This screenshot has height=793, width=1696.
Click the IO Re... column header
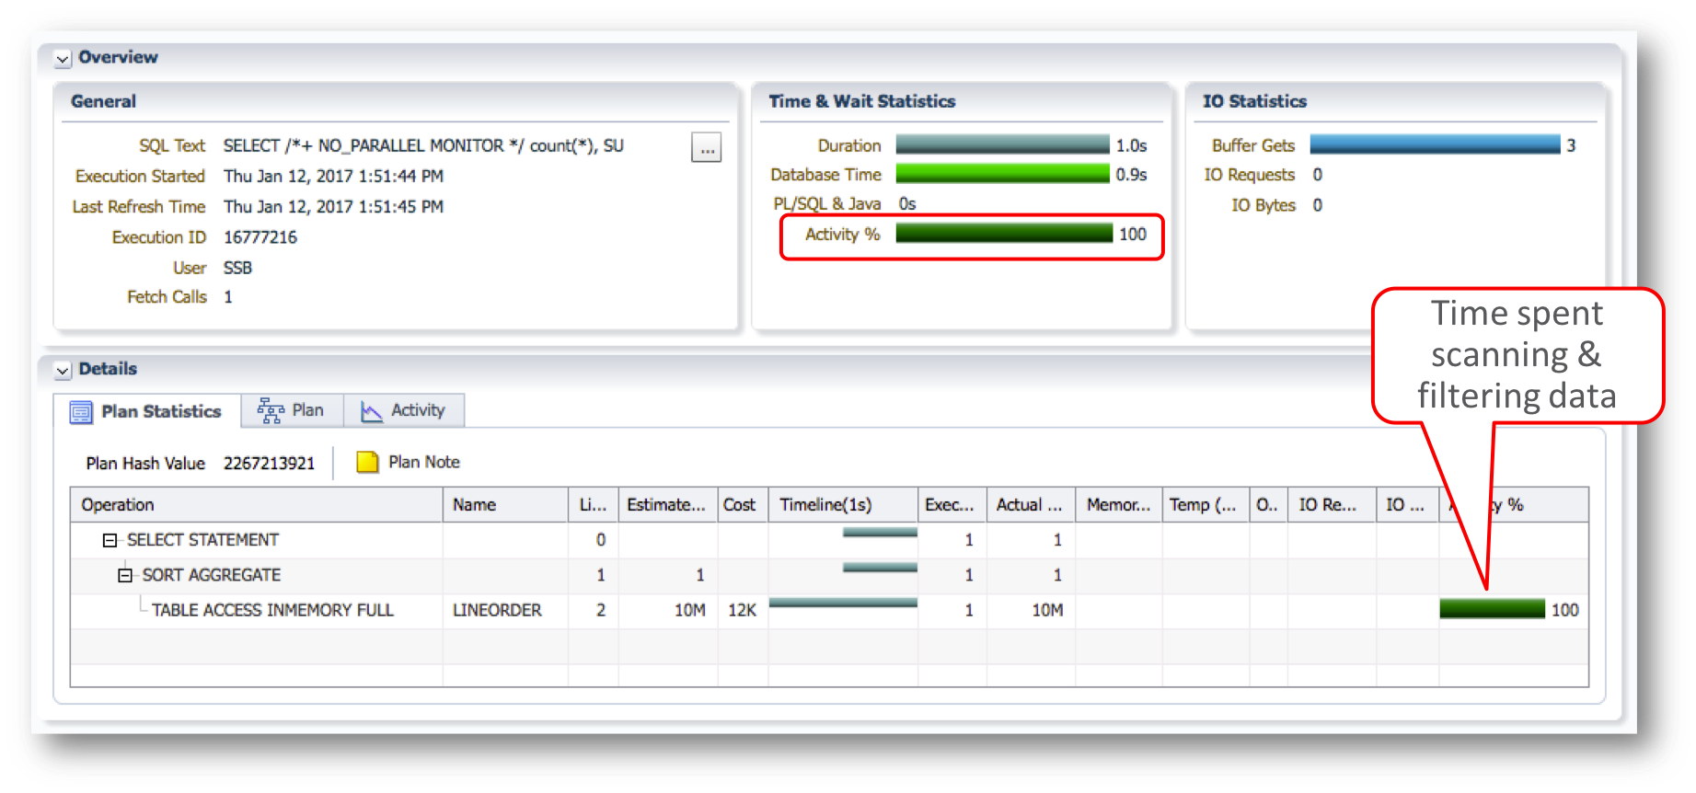coord(1332,505)
